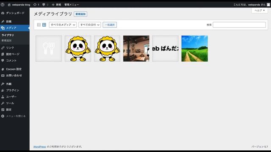Click the appearance paintbrush icon
The image size is (271, 152).
click(x=3, y=84)
